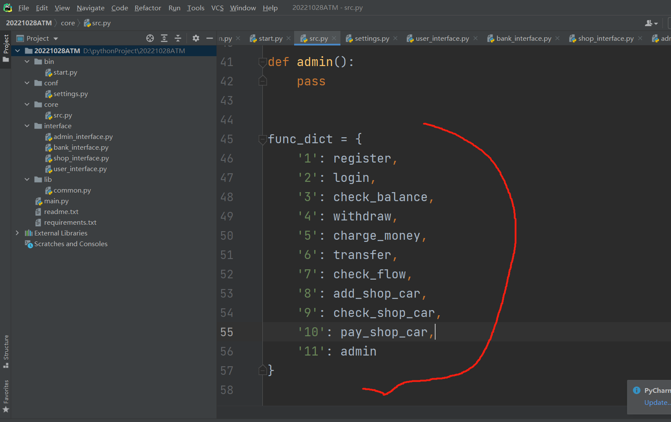Click the Expand All icon in Project panel
This screenshot has height=422, width=671.
coord(164,38)
